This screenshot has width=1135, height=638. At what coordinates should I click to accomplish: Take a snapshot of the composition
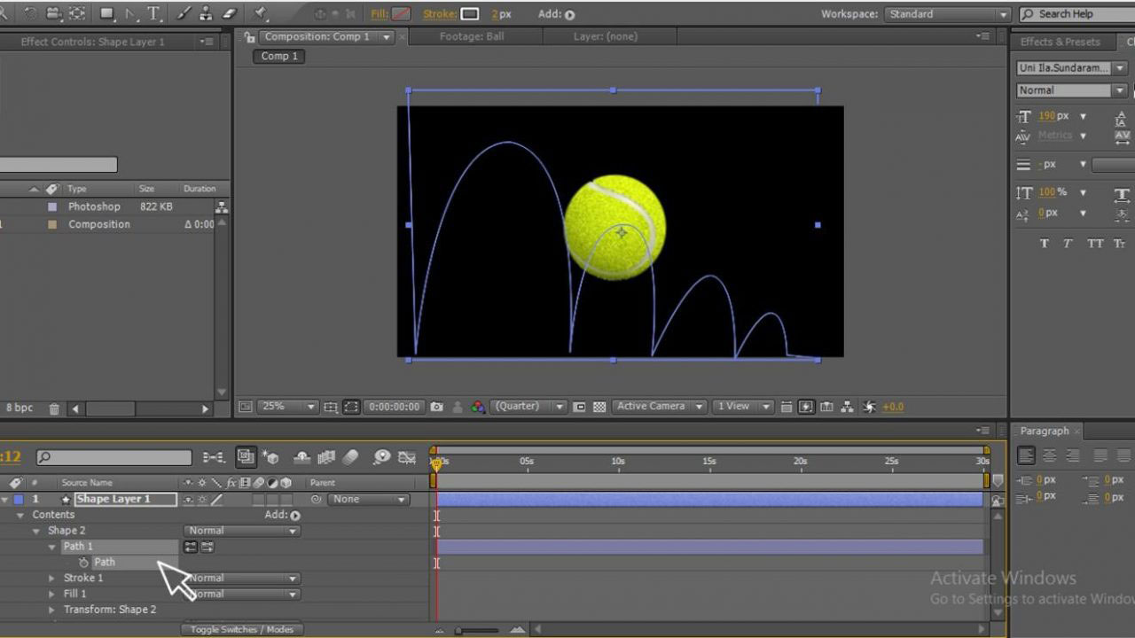(438, 407)
